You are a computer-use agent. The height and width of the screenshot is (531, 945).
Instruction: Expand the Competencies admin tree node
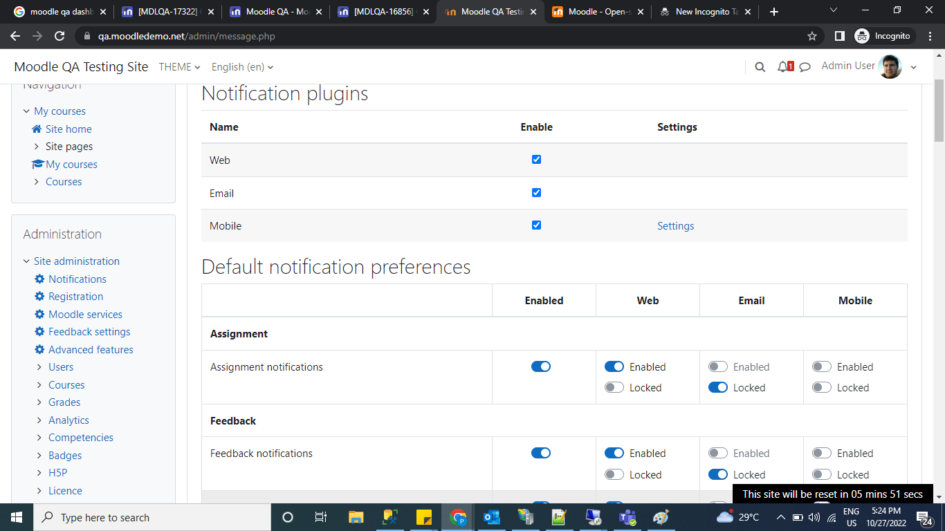(x=39, y=438)
